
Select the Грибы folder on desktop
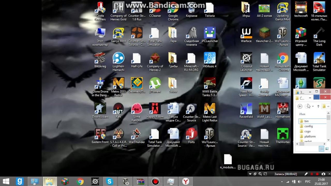(x=173, y=60)
